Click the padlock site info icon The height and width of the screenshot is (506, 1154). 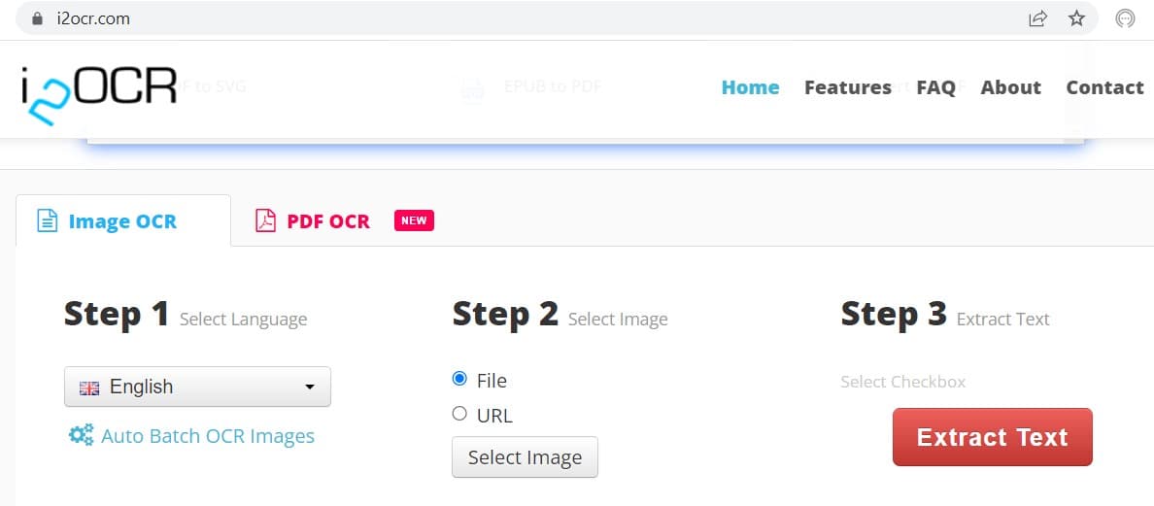[38, 18]
